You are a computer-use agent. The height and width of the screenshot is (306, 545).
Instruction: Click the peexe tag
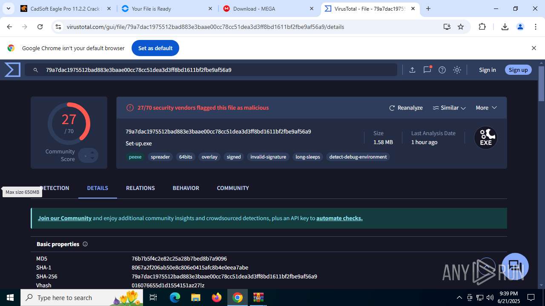coord(135,157)
